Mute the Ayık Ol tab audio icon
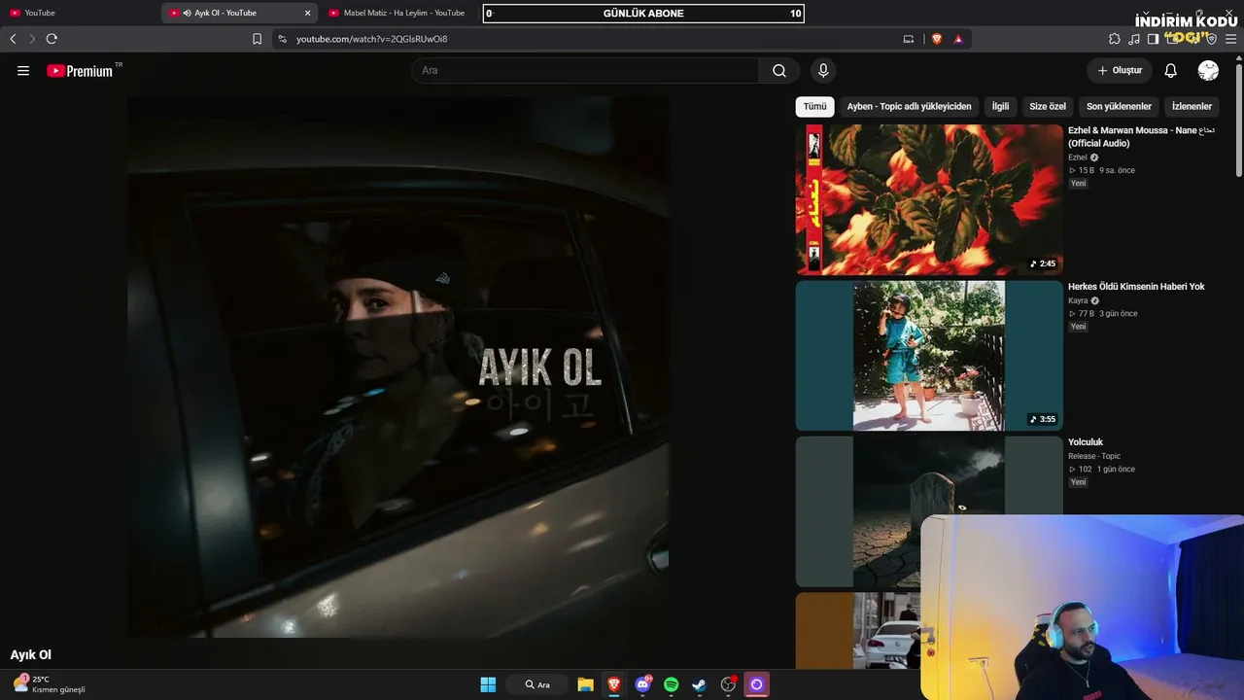Viewport: 1244px width, 700px height. (x=187, y=13)
